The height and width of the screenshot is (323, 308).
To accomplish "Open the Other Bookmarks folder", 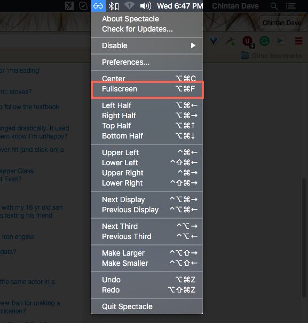I will 271,56.
